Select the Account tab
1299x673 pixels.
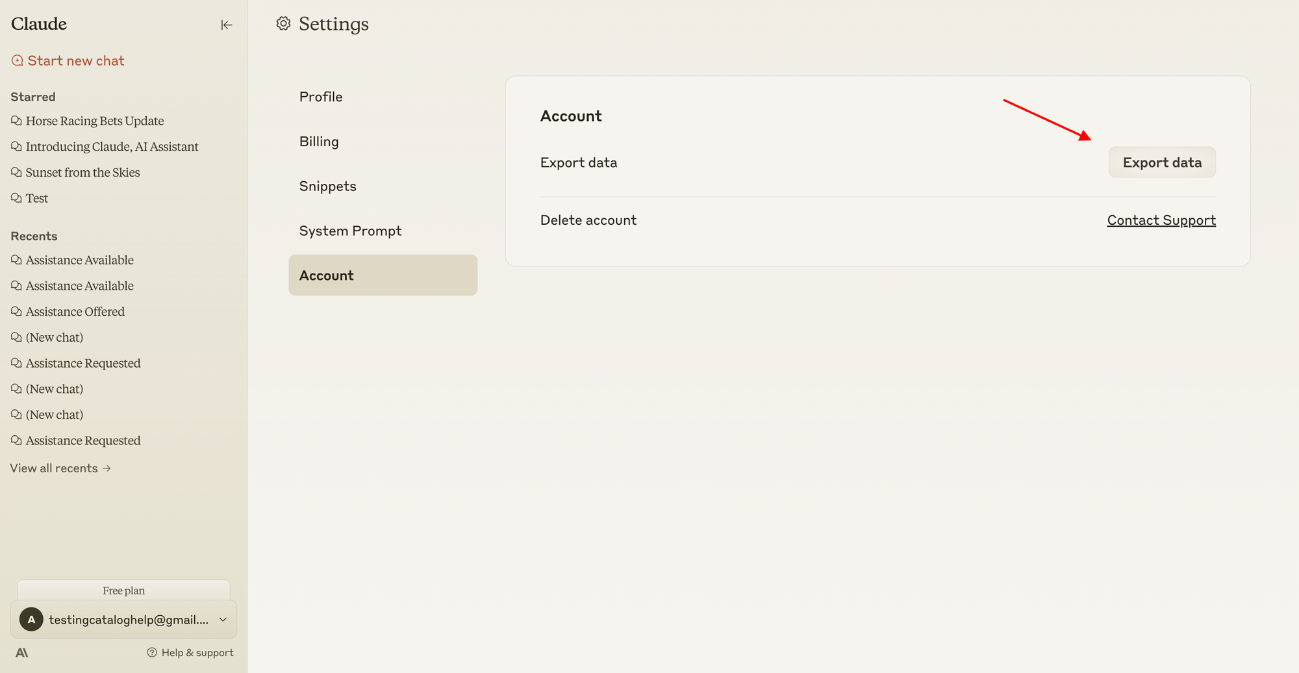[383, 275]
